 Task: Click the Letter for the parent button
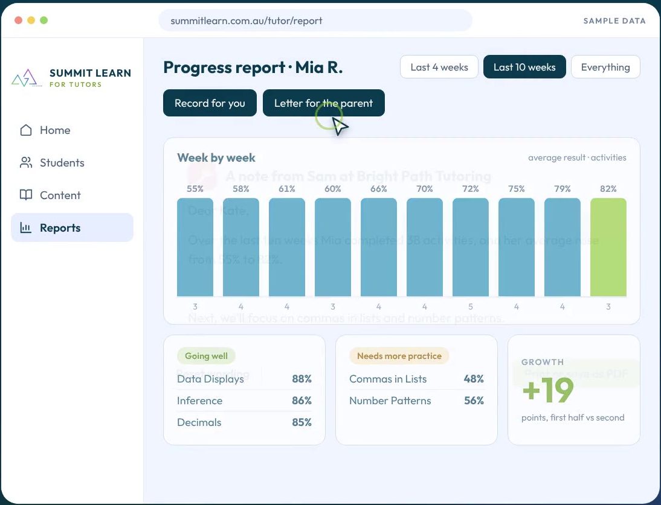pos(324,103)
